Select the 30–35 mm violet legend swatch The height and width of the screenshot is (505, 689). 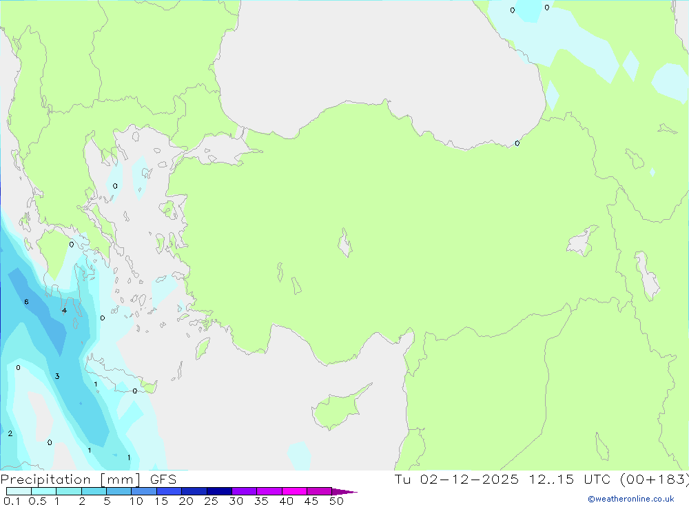click(x=244, y=491)
